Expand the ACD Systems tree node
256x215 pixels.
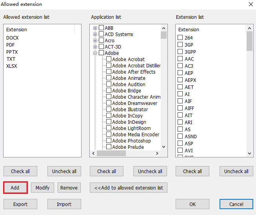point(95,34)
